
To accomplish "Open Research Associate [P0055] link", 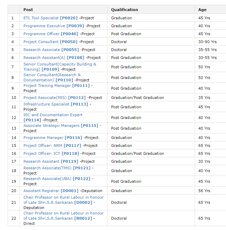I will coord(51,50).
